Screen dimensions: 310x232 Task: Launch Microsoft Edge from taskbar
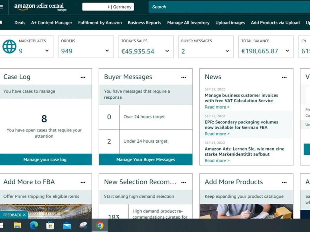click(34, 225)
